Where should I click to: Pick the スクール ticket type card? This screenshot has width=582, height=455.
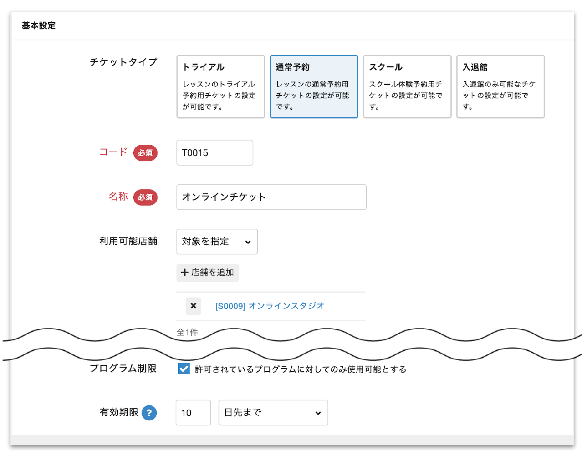click(407, 86)
